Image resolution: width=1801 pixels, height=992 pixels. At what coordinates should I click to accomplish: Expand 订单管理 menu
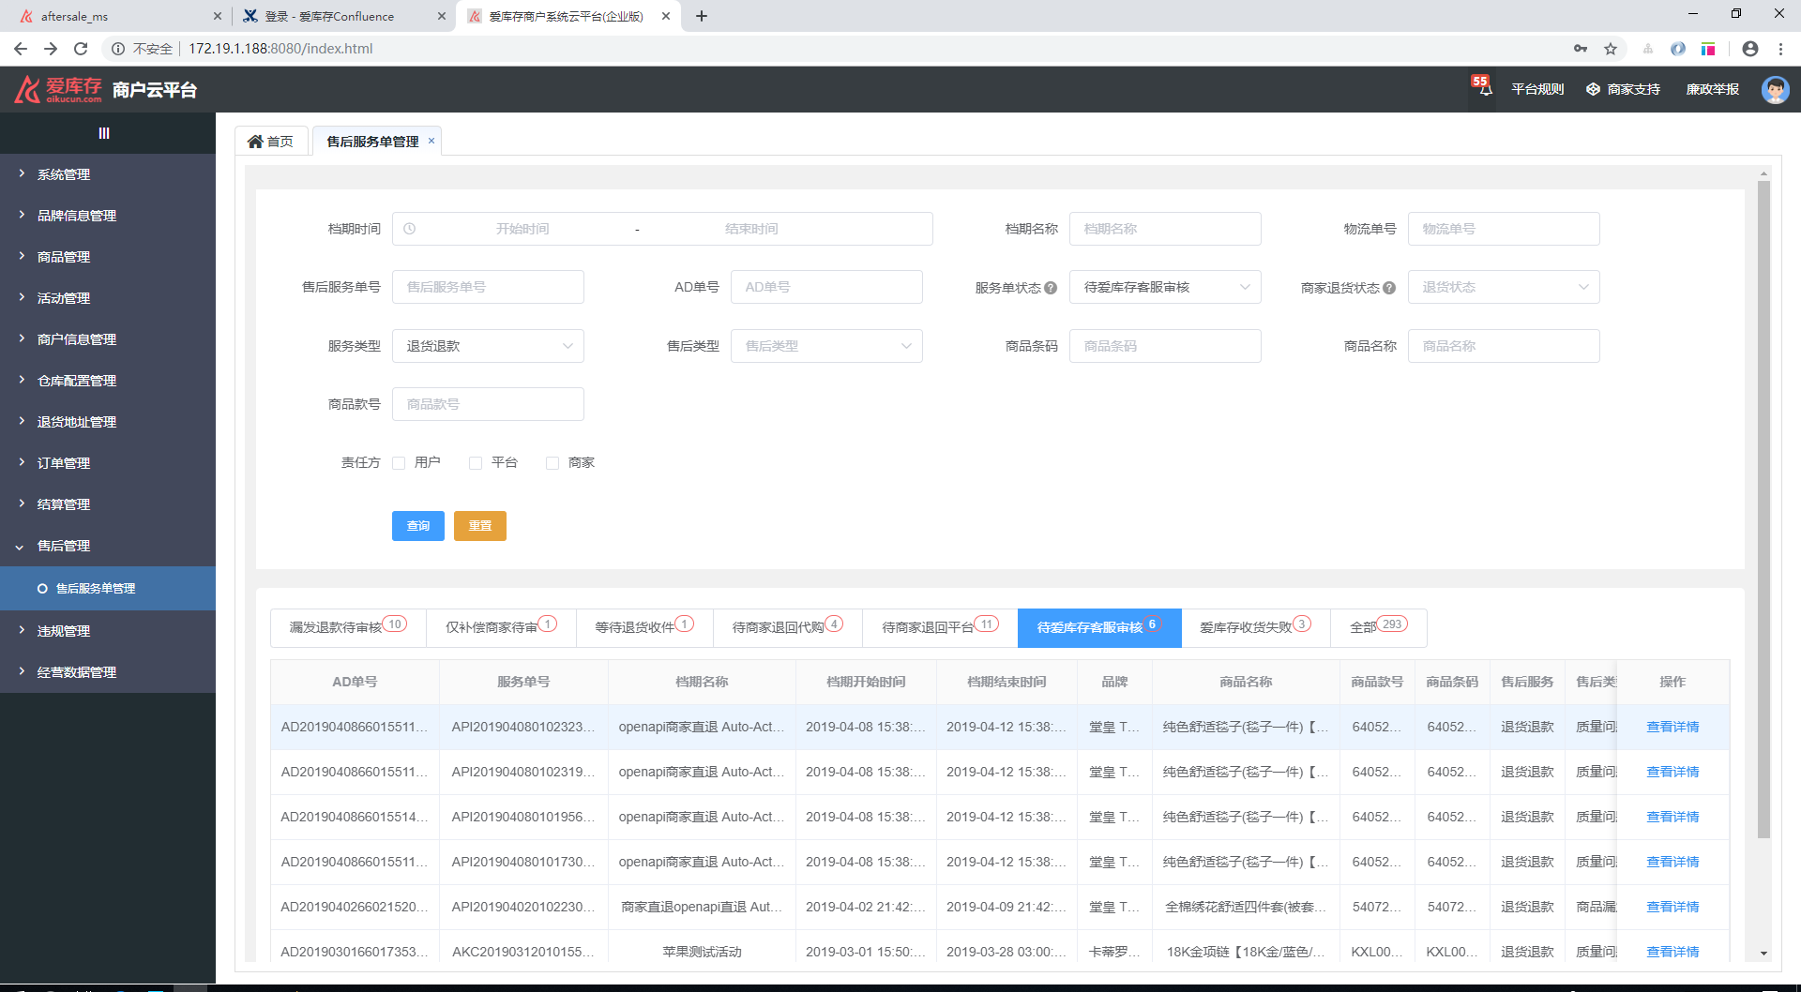tap(108, 463)
